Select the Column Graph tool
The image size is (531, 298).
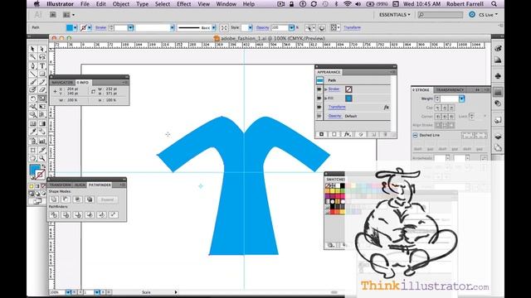pos(42,142)
